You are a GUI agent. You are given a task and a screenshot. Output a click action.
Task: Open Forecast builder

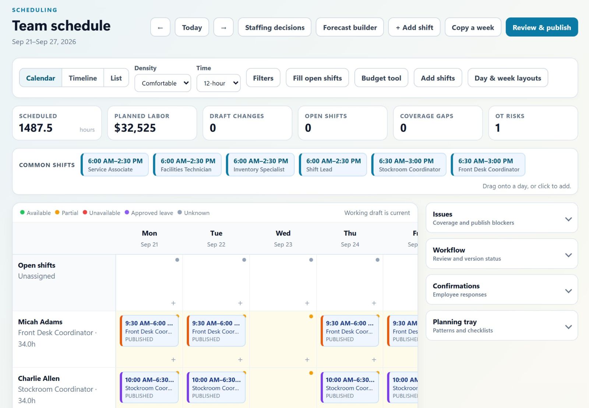tap(350, 27)
